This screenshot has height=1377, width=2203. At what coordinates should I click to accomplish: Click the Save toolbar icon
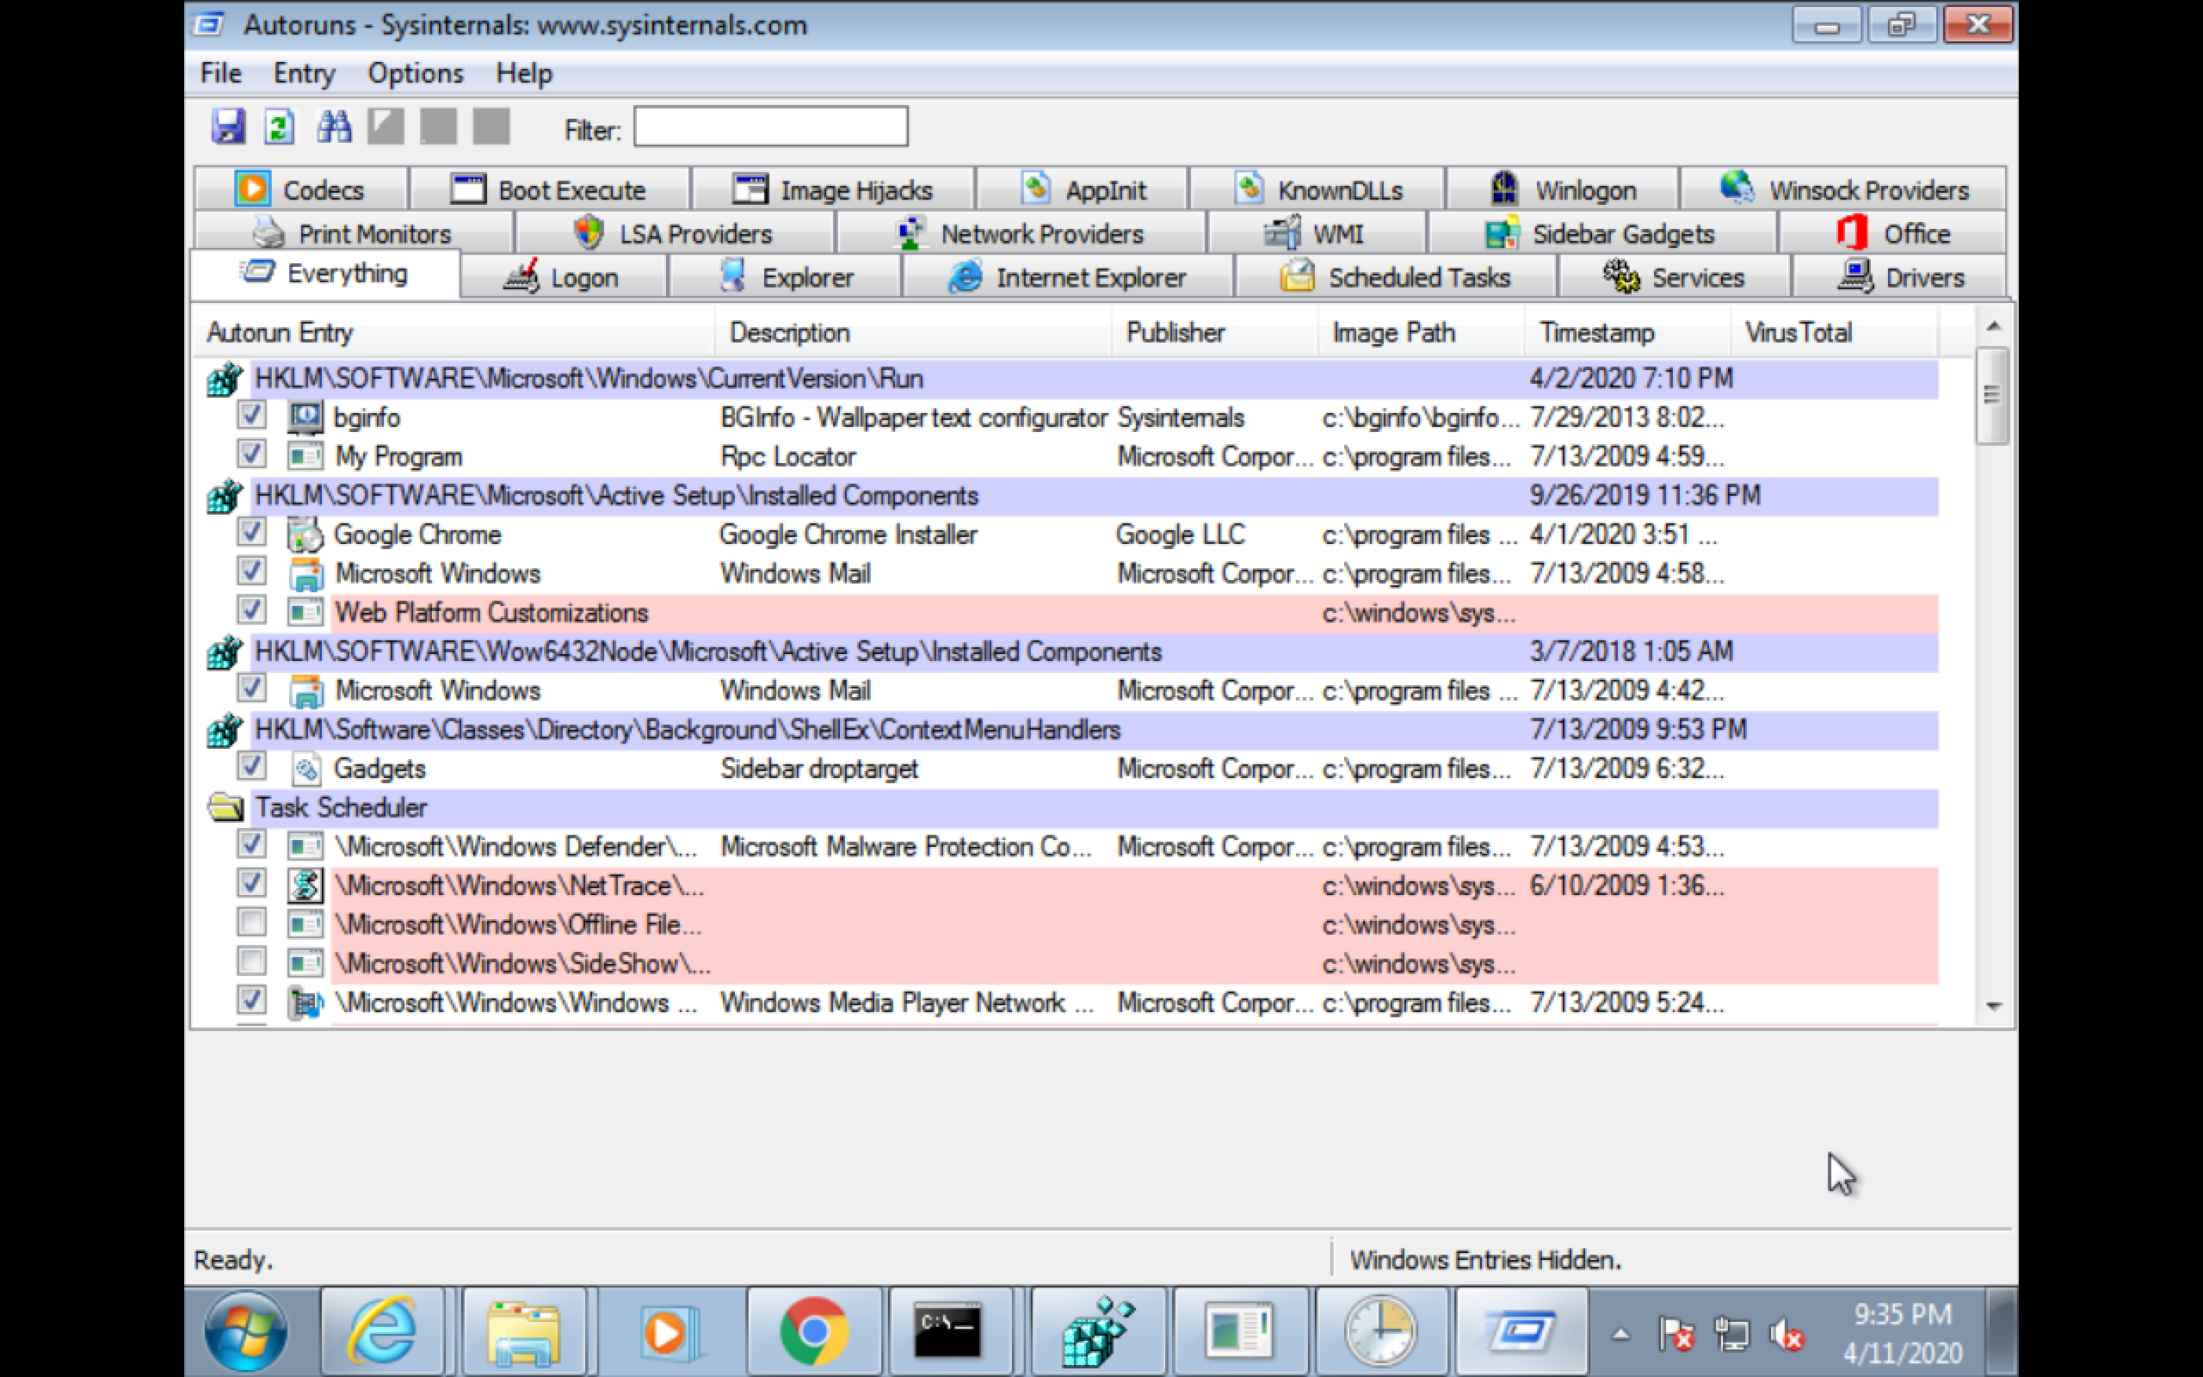(x=227, y=127)
